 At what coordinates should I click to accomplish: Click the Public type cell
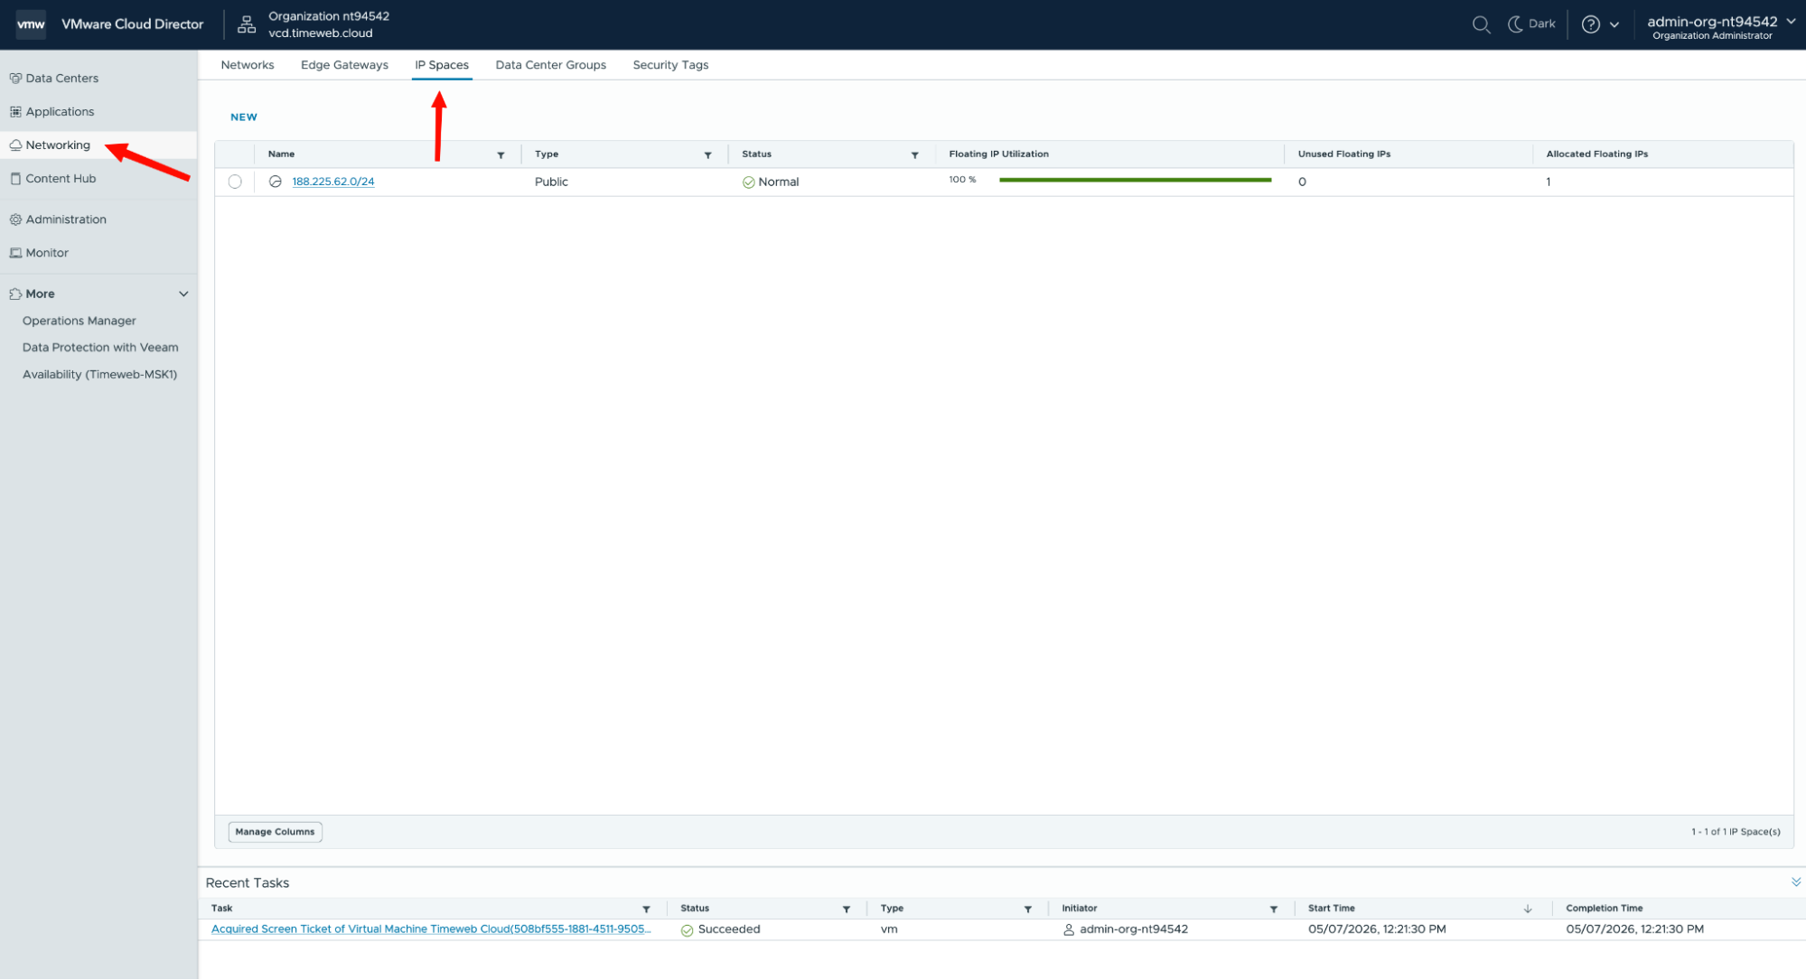click(x=551, y=182)
